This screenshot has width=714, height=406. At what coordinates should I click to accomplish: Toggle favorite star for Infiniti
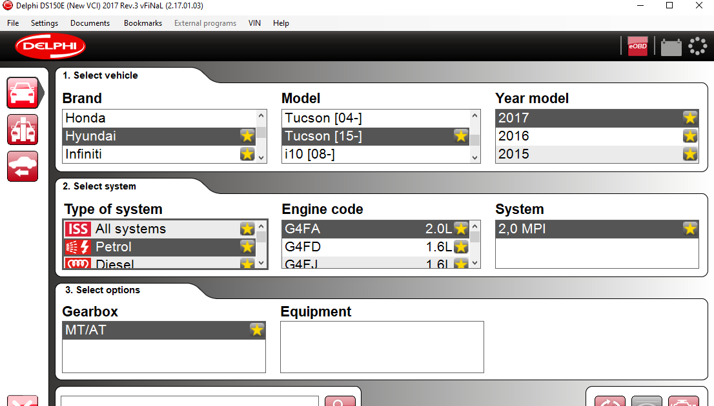(x=247, y=154)
